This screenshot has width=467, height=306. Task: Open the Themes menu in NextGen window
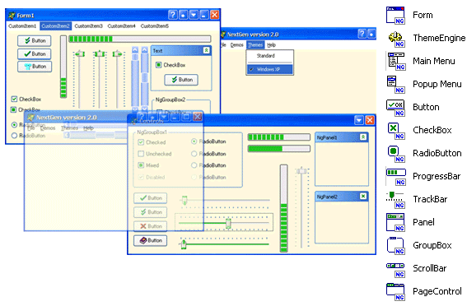(255, 45)
